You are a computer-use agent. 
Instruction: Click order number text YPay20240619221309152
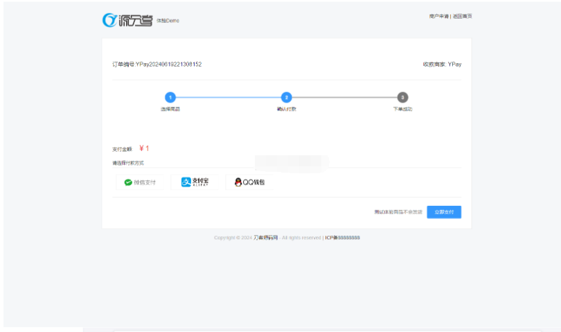pos(168,64)
